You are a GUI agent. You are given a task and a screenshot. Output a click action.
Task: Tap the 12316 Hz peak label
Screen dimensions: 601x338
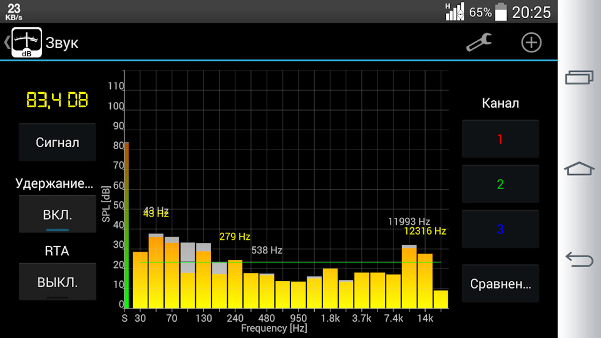[424, 231]
